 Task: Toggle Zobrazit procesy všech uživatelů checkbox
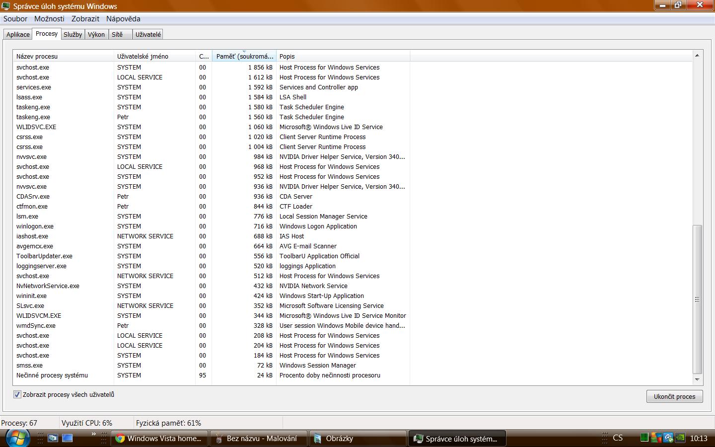17,395
